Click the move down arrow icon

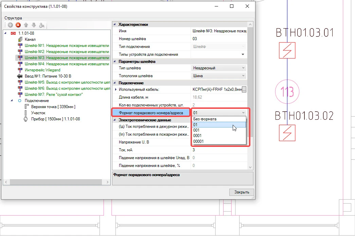pos(33,25)
